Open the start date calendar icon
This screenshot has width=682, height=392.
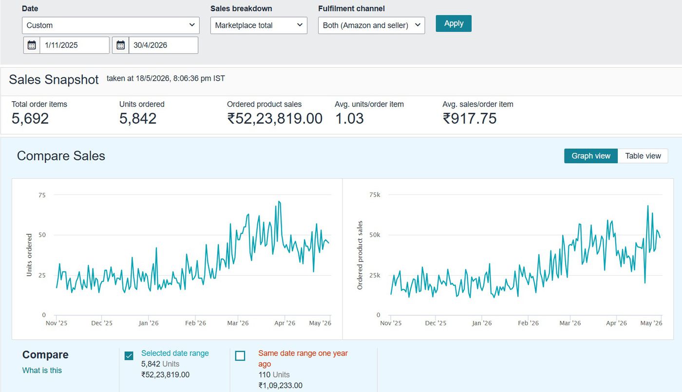pyautogui.click(x=32, y=45)
